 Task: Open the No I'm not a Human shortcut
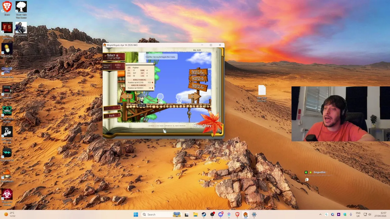pyautogui.click(x=7, y=114)
